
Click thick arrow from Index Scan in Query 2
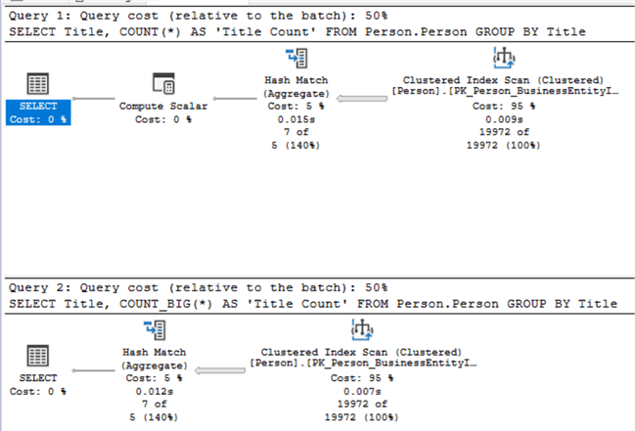220,370
